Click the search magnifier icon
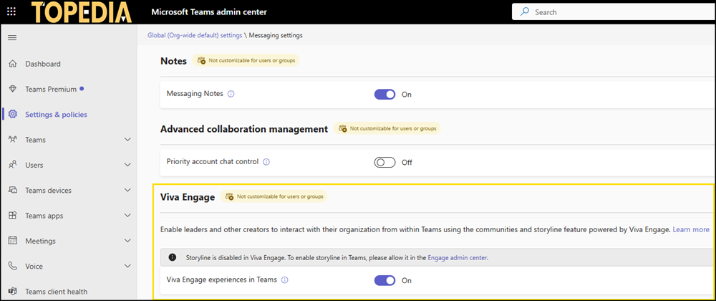This screenshot has height=301, width=716. pyautogui.click(x=525, y=12)
